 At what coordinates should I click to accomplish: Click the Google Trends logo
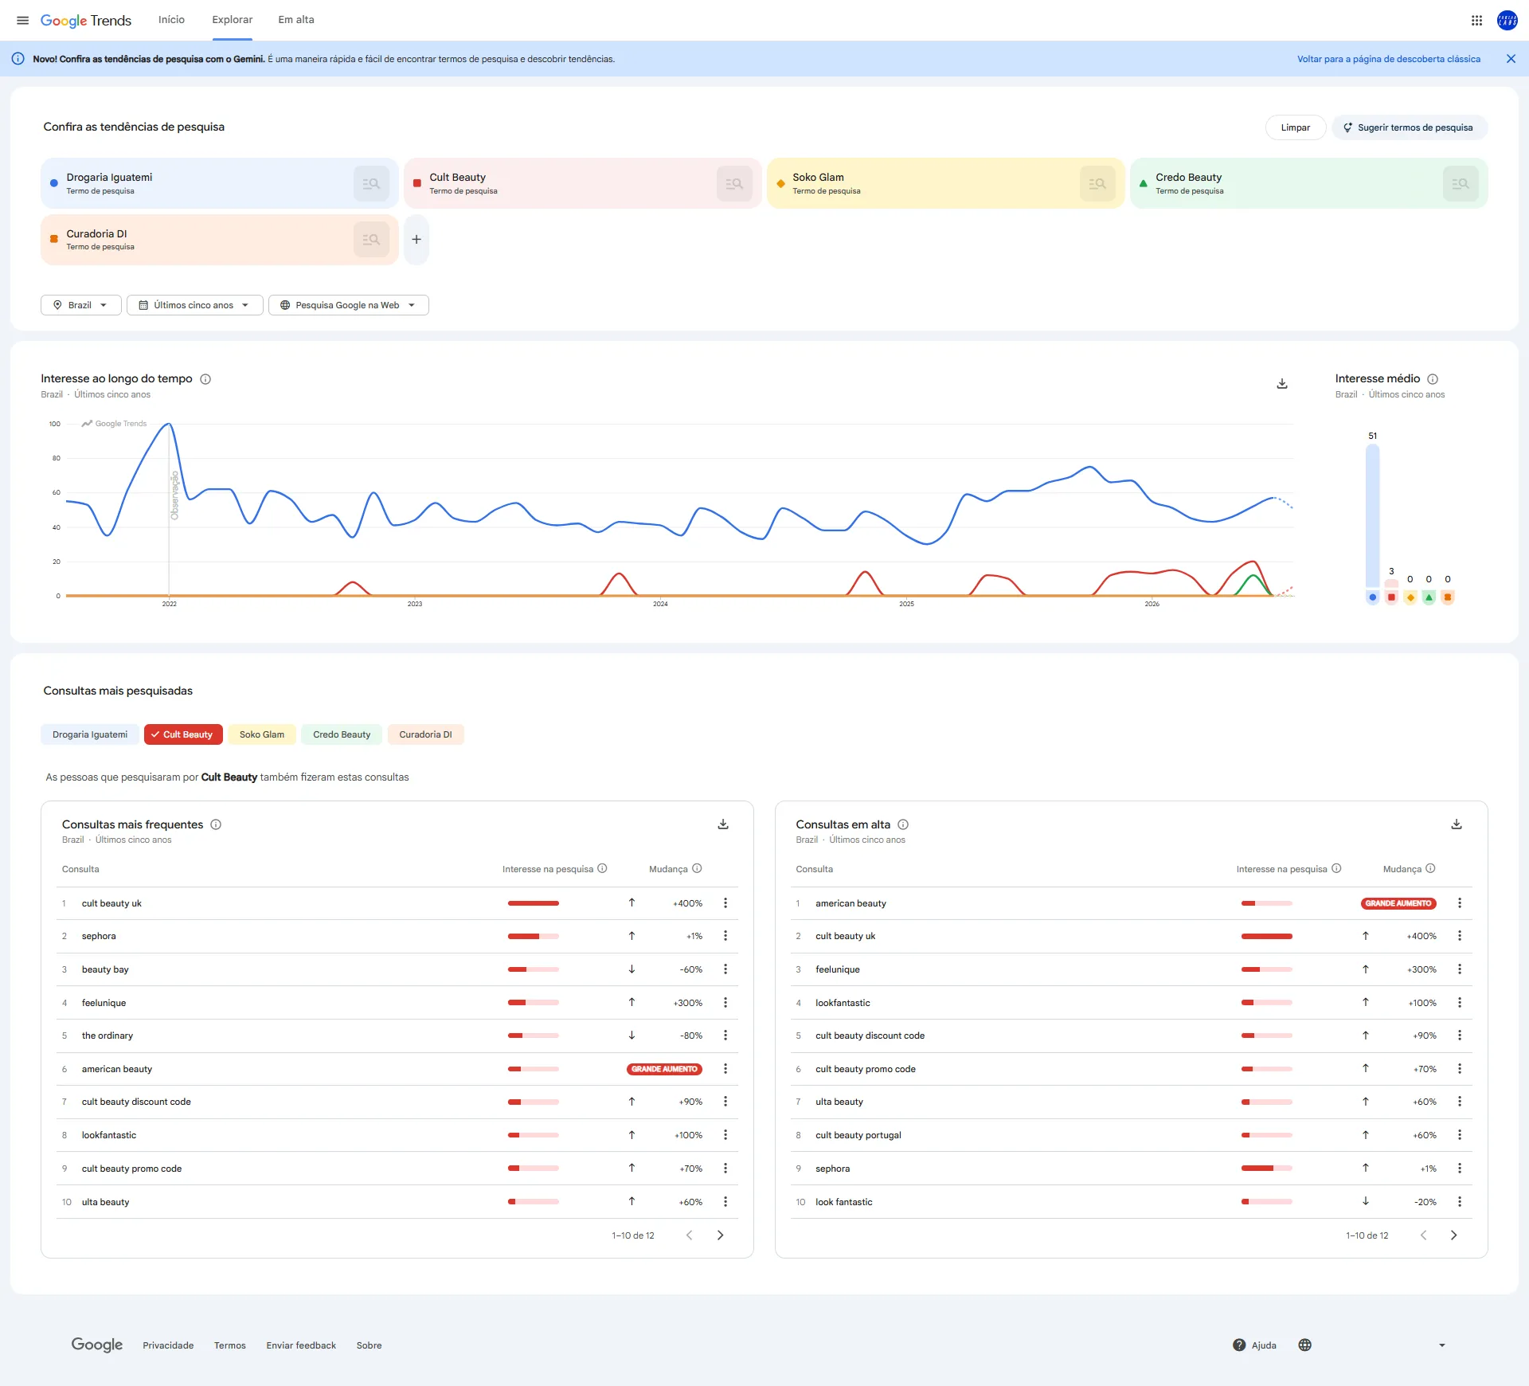point(86,20)
